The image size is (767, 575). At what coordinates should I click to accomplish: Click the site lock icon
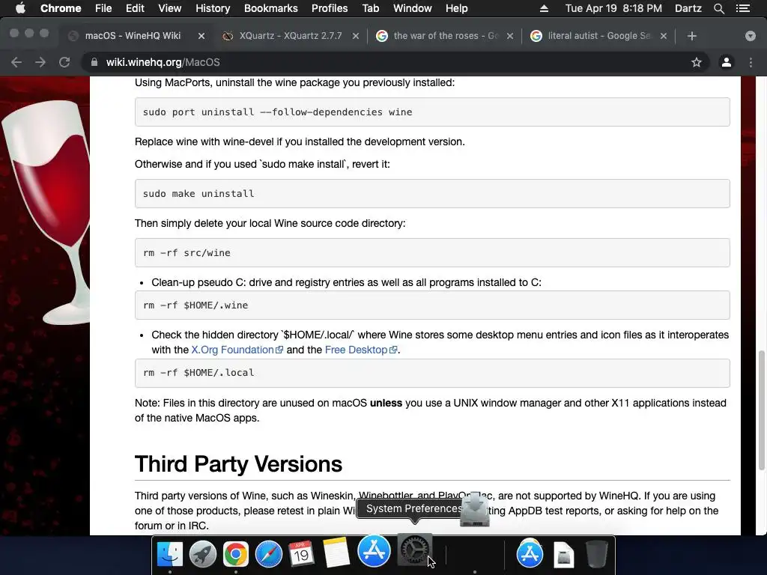coord(94,62)
